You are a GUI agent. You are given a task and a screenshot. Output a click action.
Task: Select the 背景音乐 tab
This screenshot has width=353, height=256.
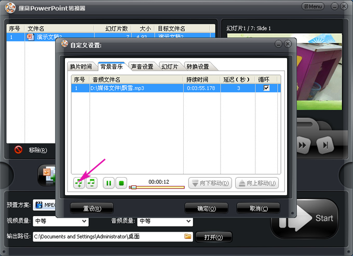112,66
